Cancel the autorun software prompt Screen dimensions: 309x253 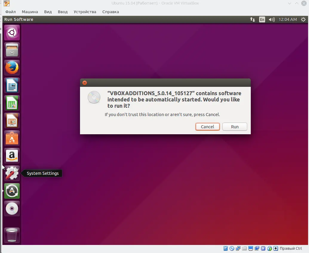point(207,127)
